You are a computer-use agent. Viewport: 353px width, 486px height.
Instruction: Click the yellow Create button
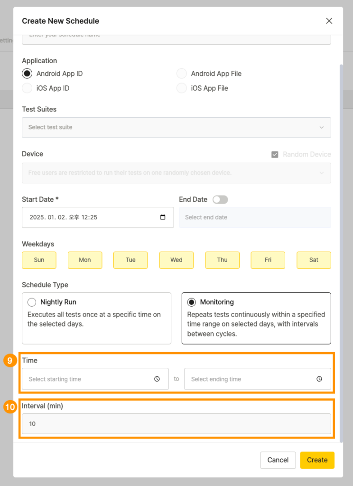click(x=317, y=460)
